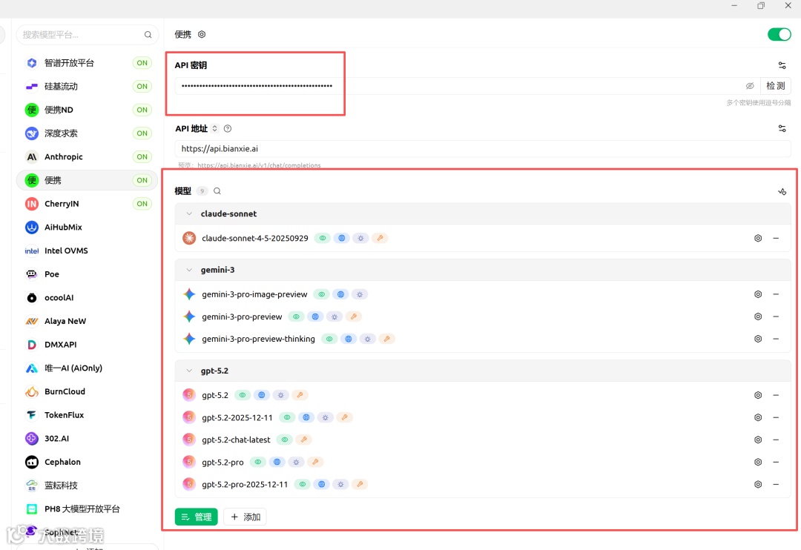Open BurnCloud provider
This screenshot has height=550, width=801.
point(88,391)
